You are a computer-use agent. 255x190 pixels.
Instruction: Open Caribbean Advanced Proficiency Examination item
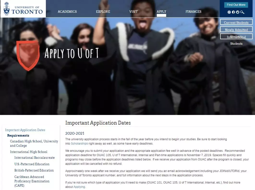pos(32,181)
